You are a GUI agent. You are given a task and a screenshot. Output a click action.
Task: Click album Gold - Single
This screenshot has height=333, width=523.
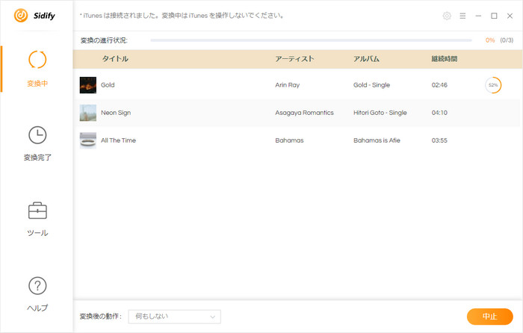(371, 85)
